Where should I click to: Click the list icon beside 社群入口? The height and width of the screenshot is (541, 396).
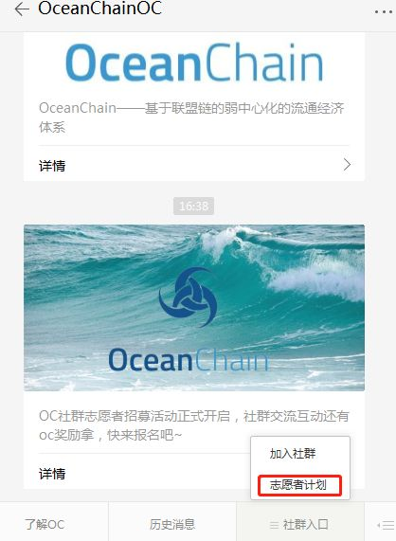tap(274, 526)
